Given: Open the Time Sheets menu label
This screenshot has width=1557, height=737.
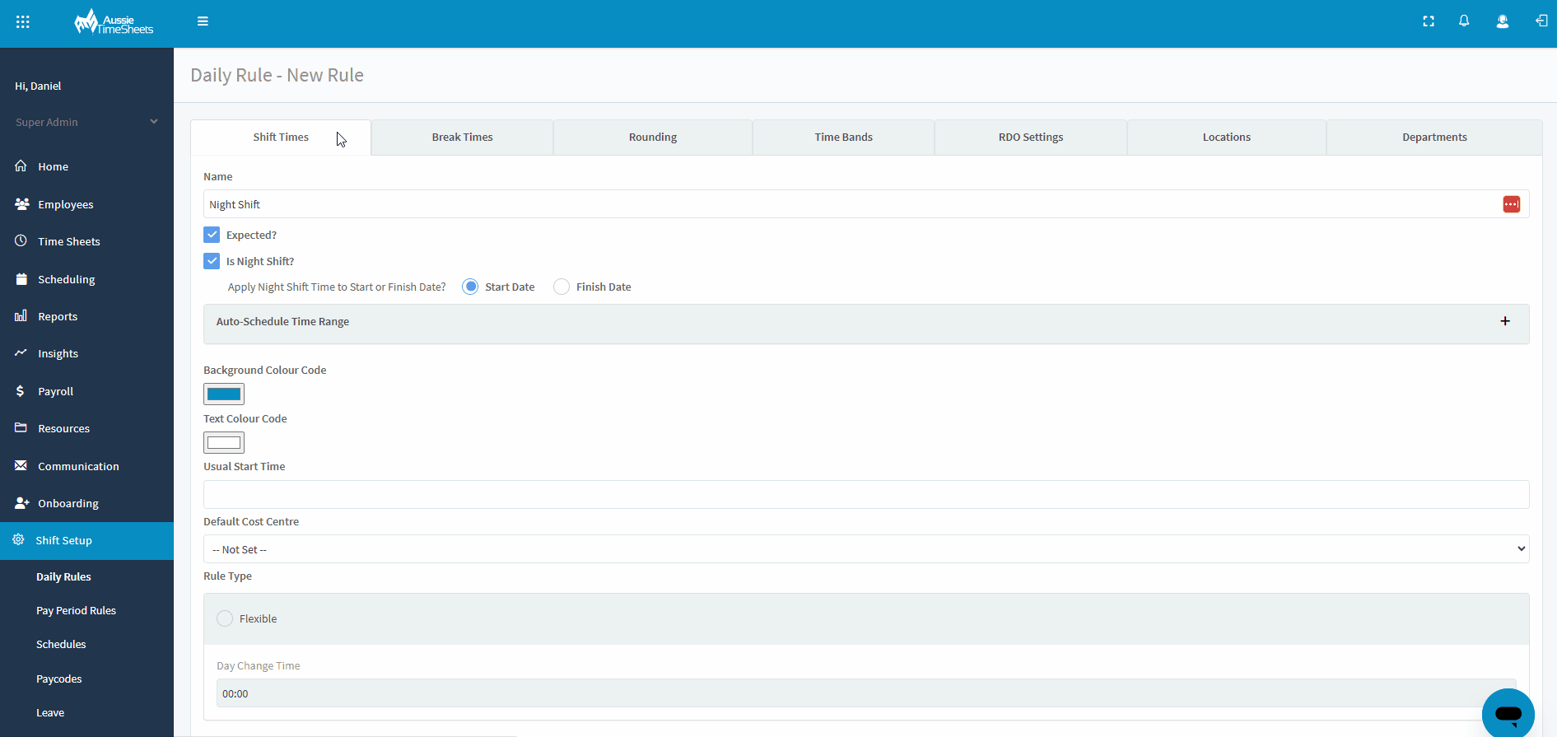Looking at the screenshot, I should [x=69, y=241].
